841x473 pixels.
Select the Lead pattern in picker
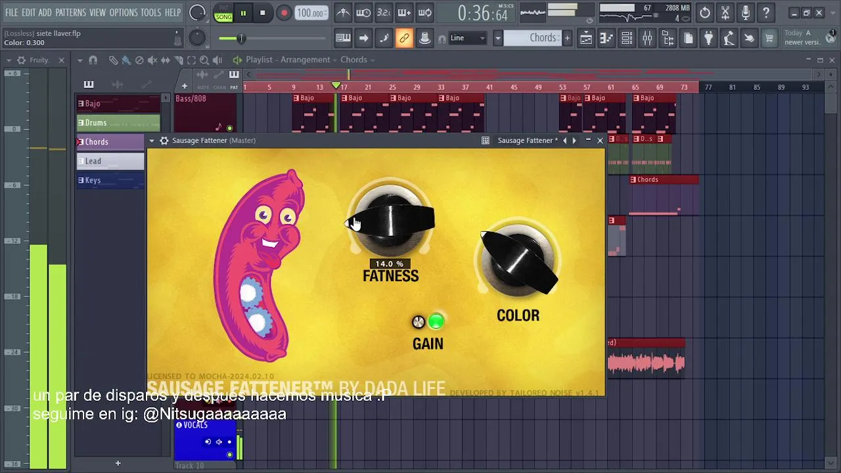110,161
